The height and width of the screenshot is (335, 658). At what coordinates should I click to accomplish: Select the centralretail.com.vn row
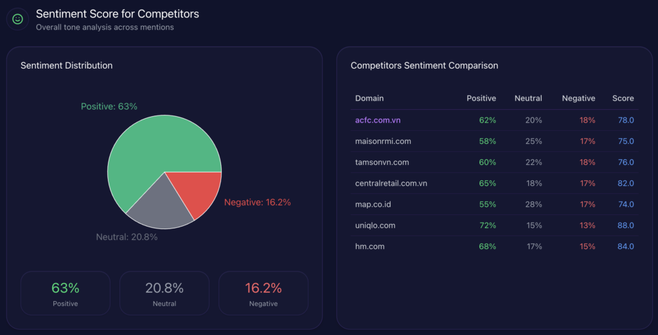pyautogui.click(x=391, y=184)
